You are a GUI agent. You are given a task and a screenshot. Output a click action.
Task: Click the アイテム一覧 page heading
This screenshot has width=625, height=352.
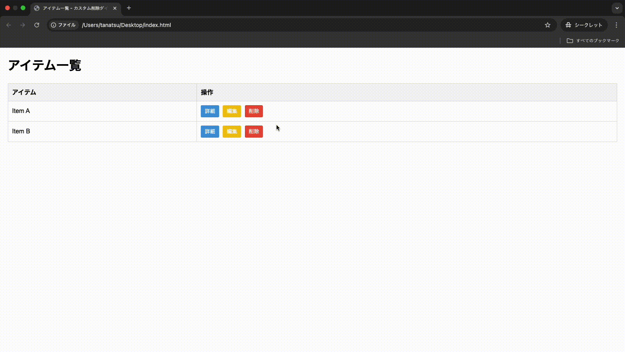coord(45,65)
